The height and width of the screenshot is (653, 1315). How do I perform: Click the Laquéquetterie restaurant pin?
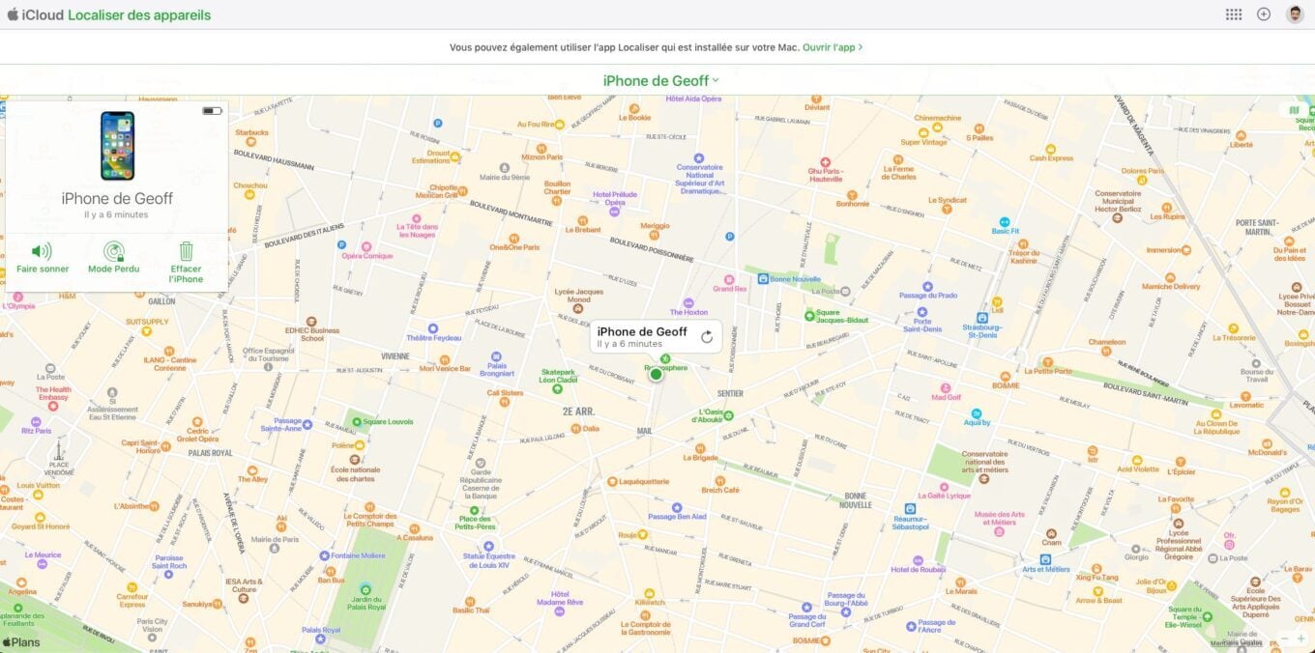[611, 480]
